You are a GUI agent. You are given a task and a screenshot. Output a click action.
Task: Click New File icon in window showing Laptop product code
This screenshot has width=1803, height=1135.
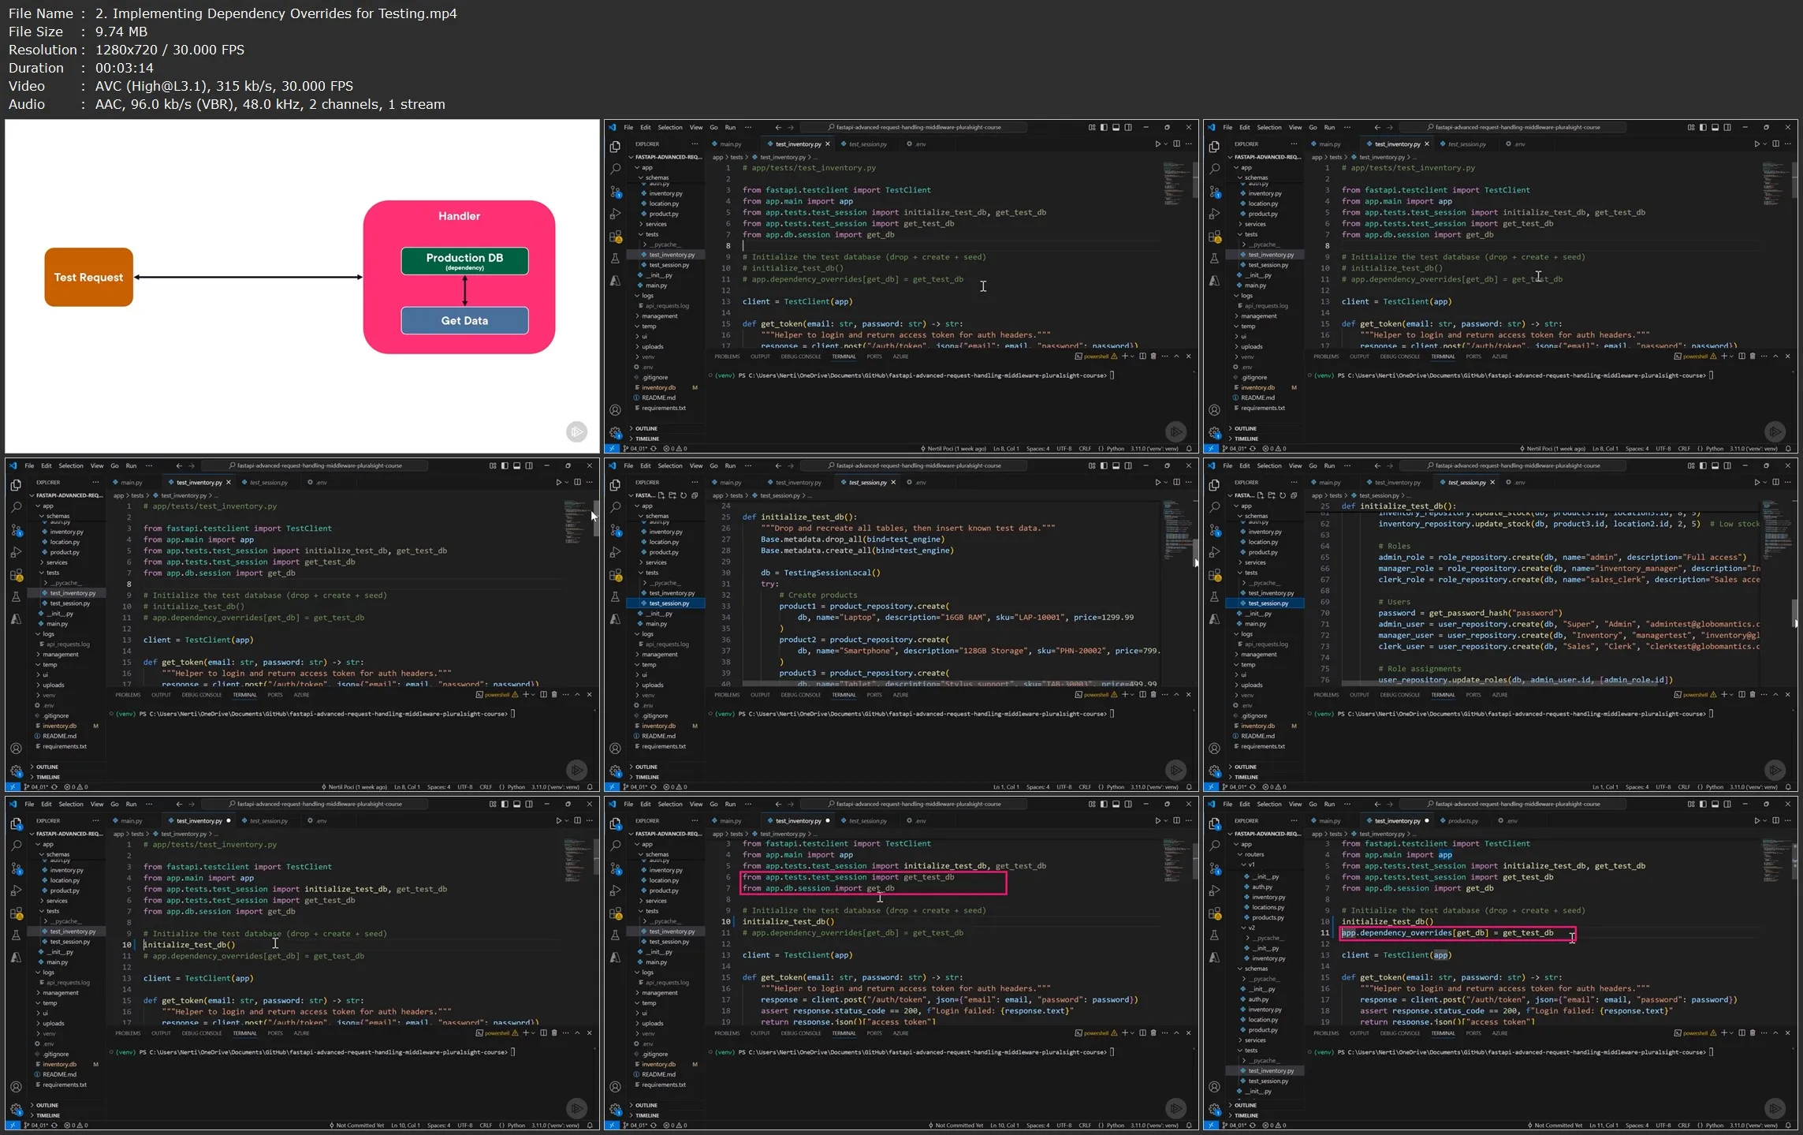tap(661, 495)
